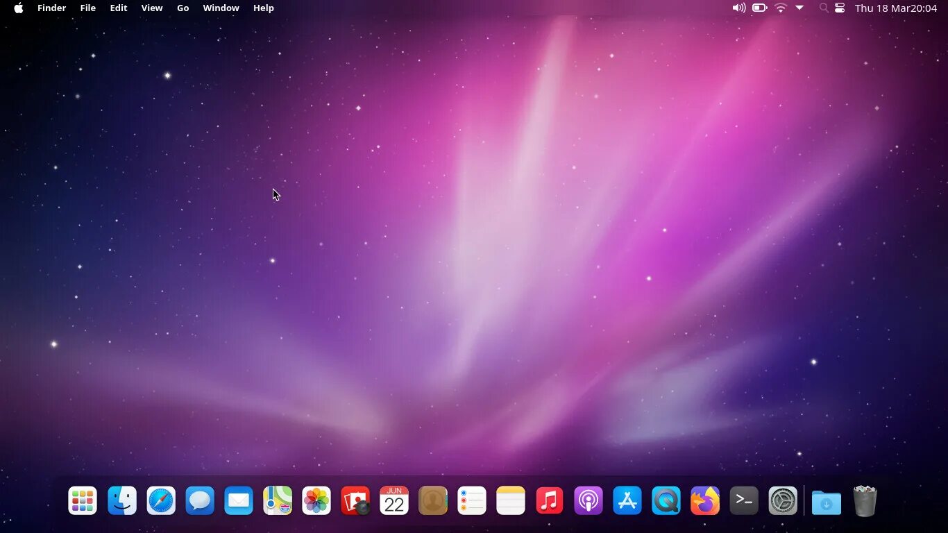This screenshot has width=948, height=533.
Task: Open the Trash in the dock
Action: coord(865,500)
